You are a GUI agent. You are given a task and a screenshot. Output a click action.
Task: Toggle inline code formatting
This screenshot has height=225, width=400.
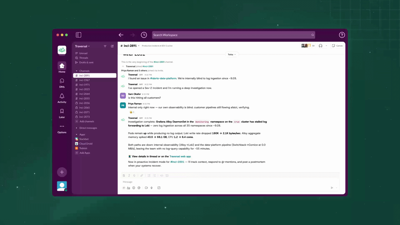(x=162, y=176)
